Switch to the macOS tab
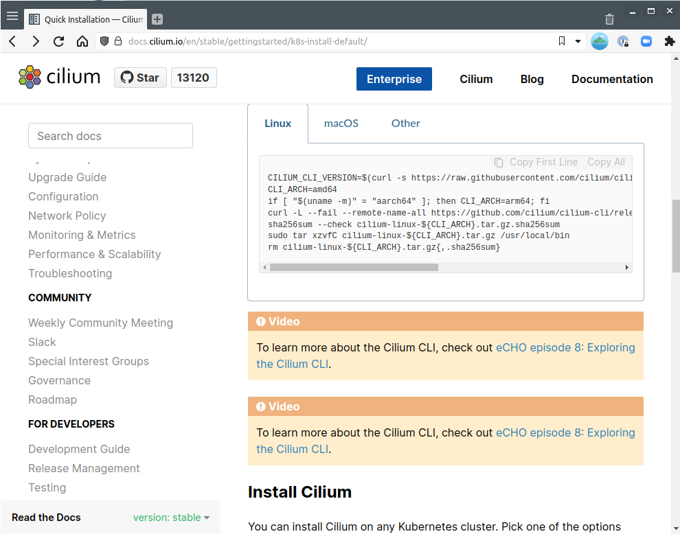 point(341,124)
